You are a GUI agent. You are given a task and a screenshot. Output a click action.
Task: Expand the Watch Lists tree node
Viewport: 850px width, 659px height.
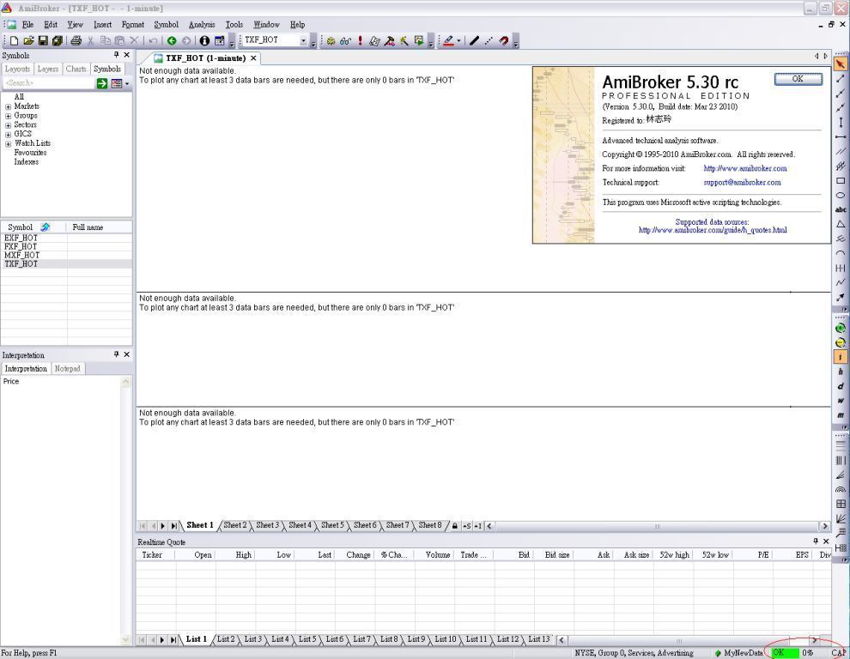point(8,144)
